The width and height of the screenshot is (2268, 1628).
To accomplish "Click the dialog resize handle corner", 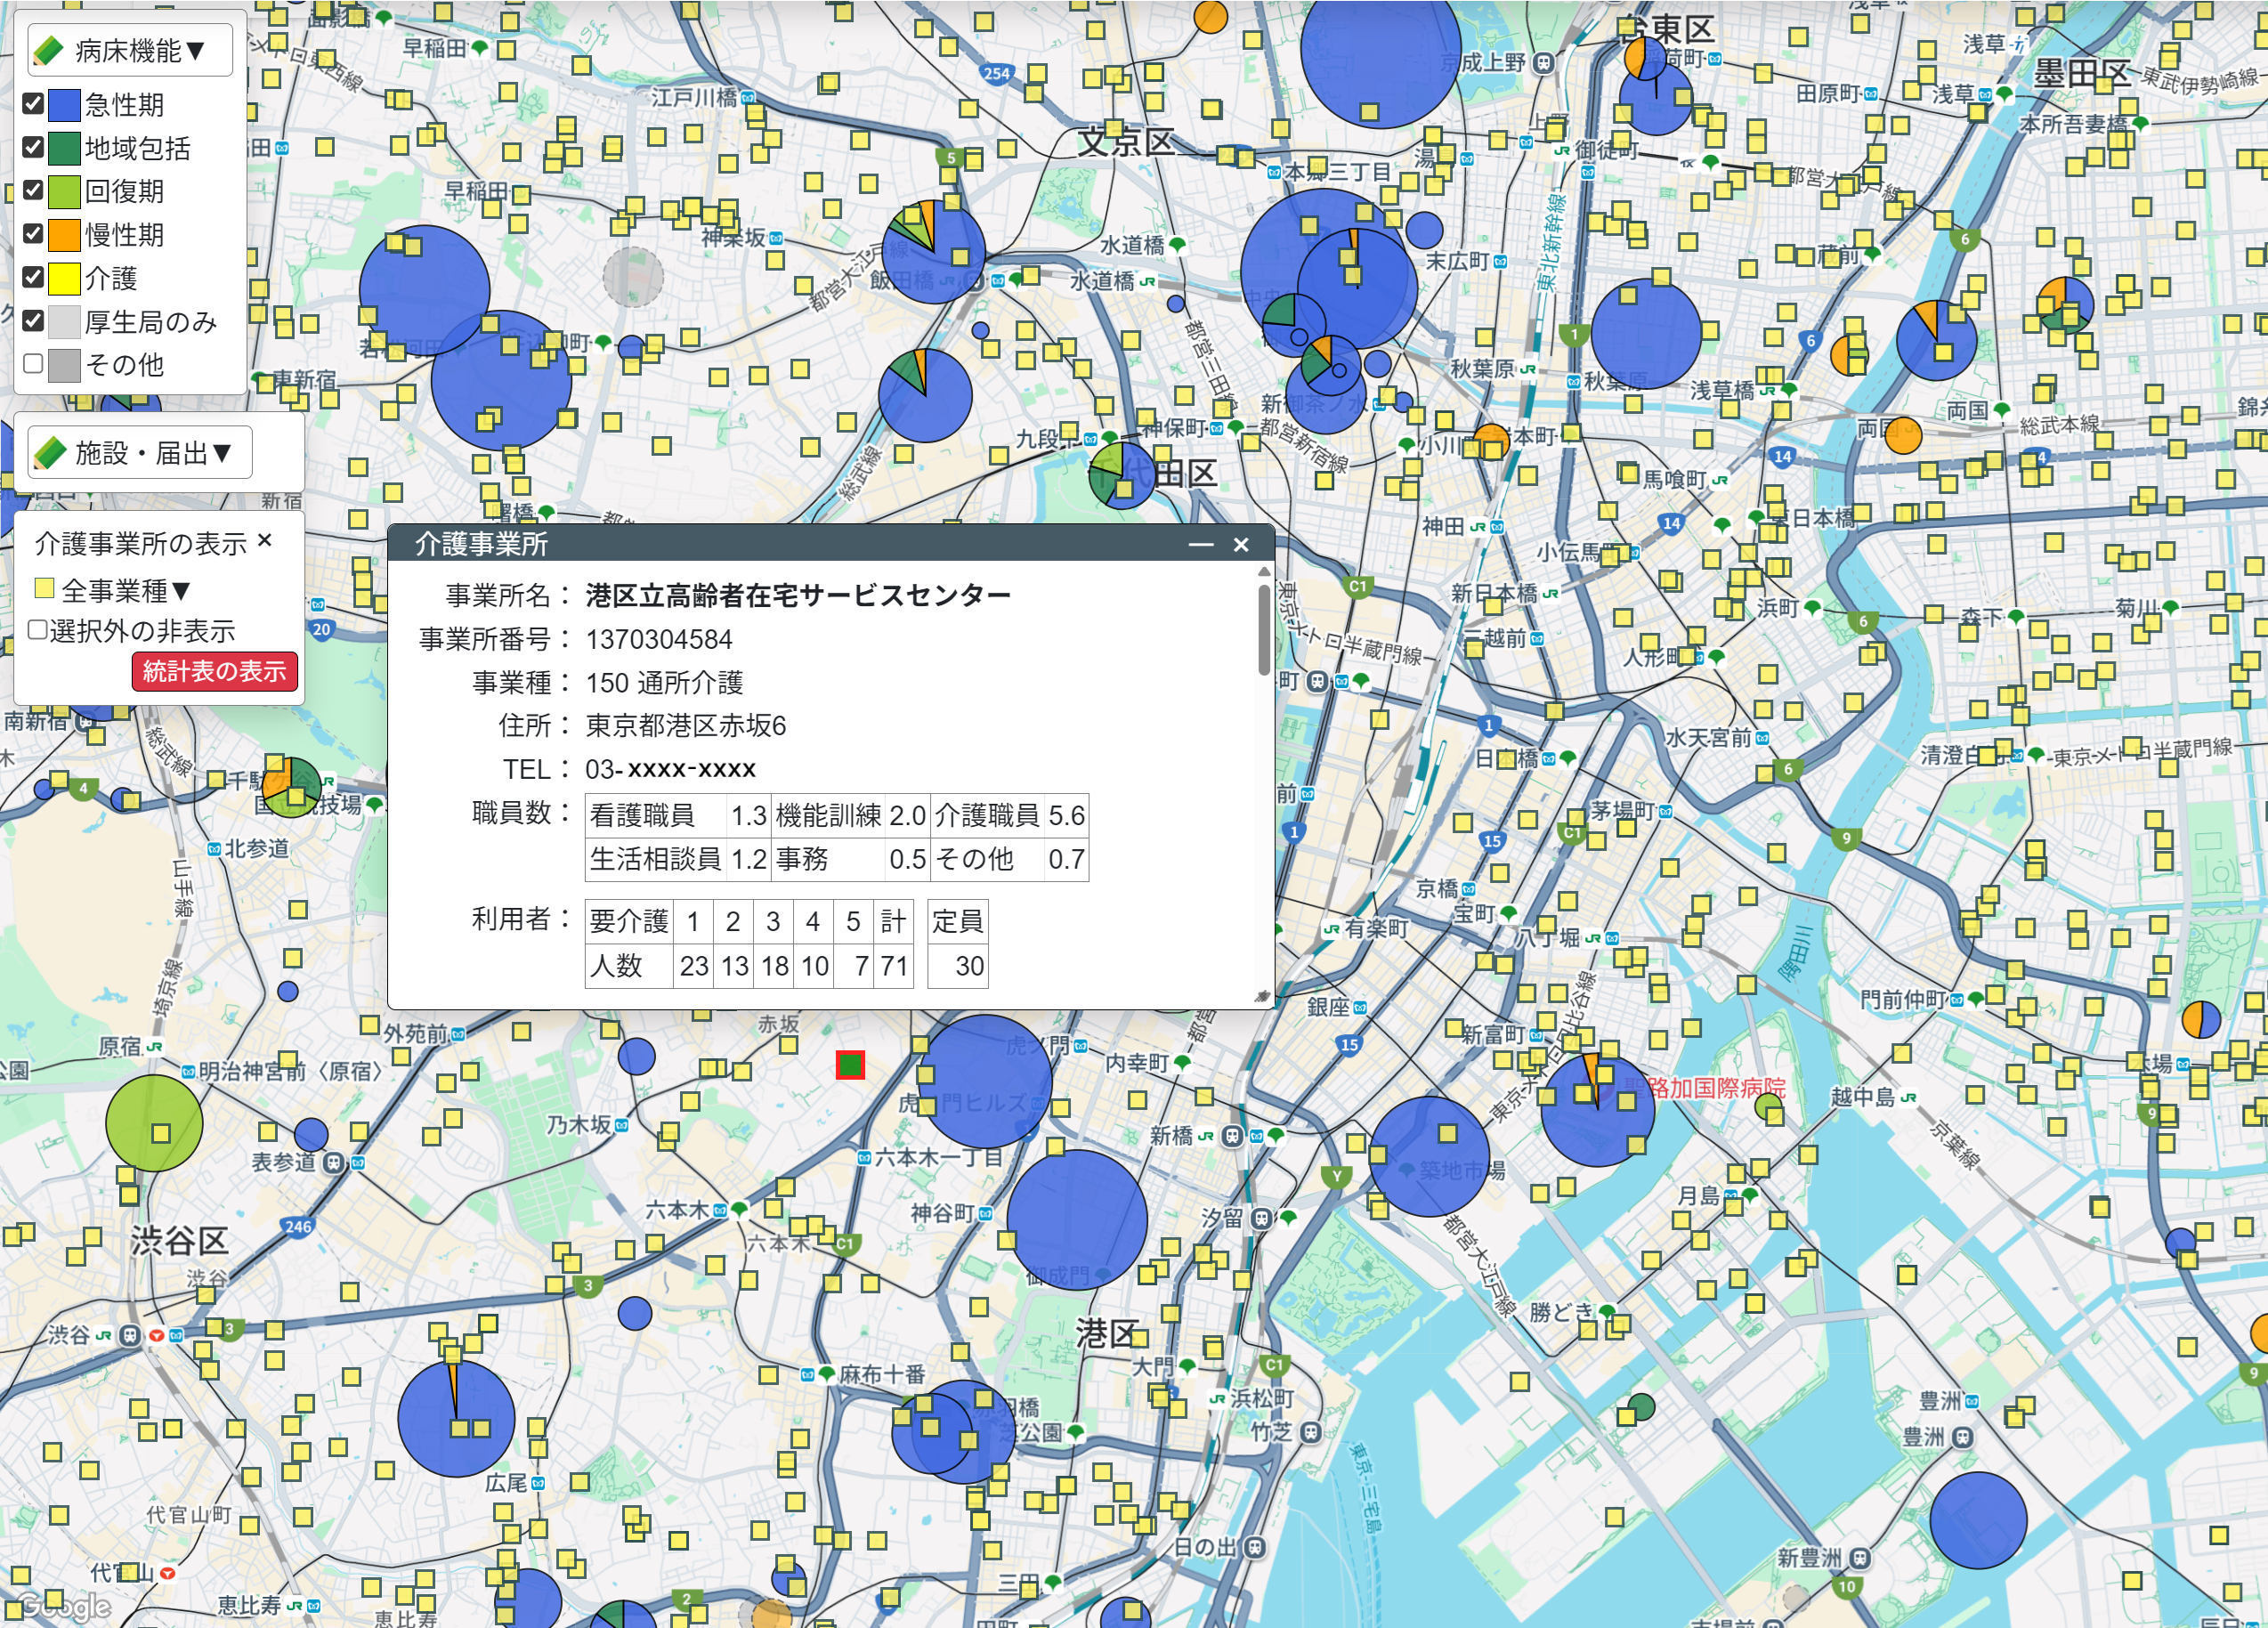I will [1262, 996].
